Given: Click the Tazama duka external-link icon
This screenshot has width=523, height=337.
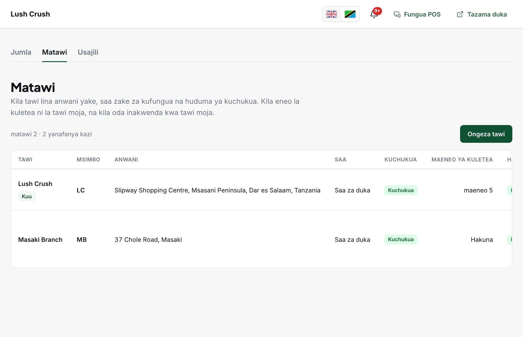Looking at the screenshot, I should tap(460, 14).
